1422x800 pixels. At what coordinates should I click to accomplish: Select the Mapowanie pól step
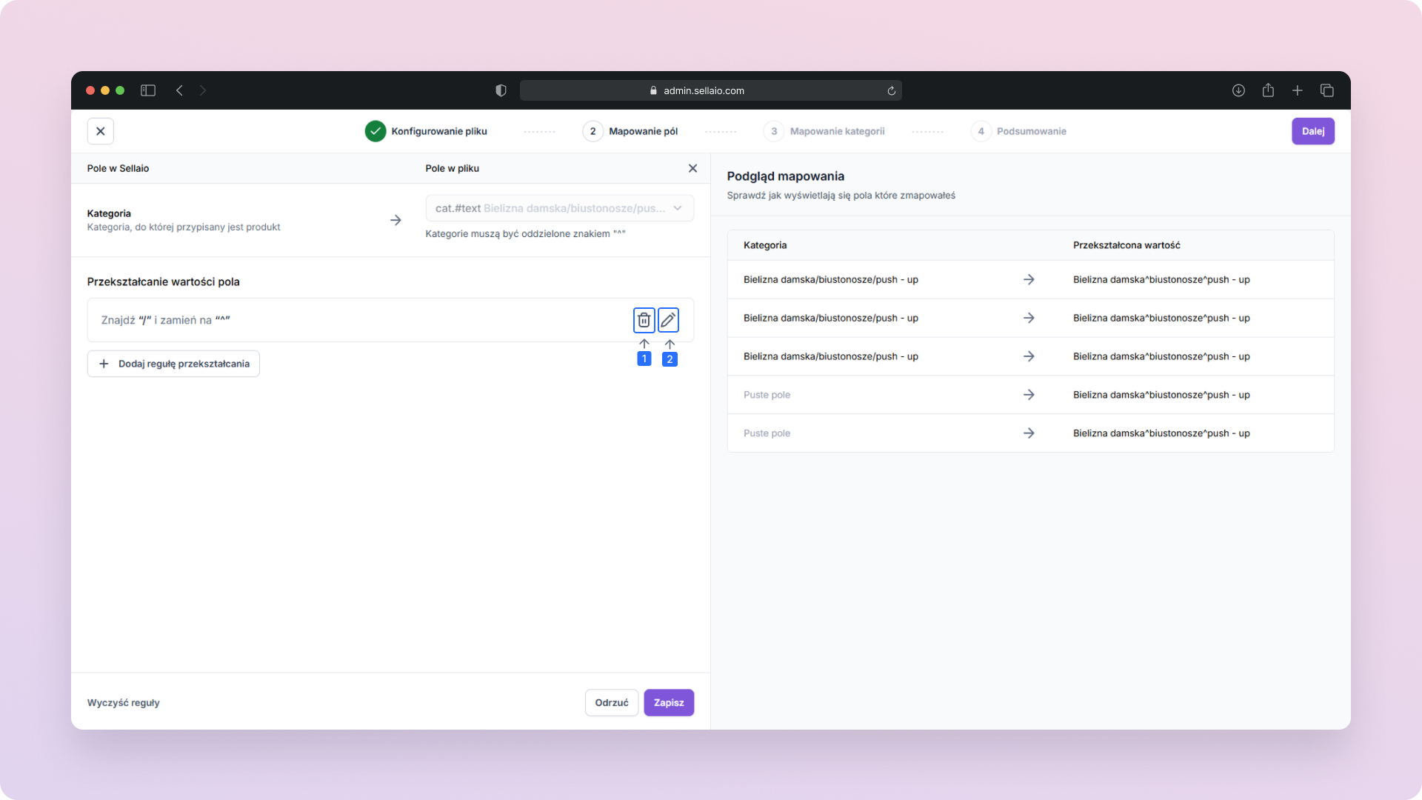pyautogui.click(x=631, y=131)
